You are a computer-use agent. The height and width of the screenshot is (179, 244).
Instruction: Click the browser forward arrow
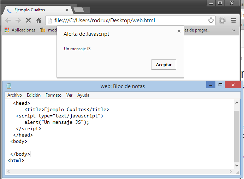(18, 21)
